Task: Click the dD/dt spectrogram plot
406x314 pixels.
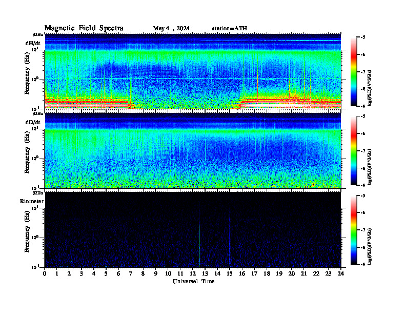Action: click(193, 150)
